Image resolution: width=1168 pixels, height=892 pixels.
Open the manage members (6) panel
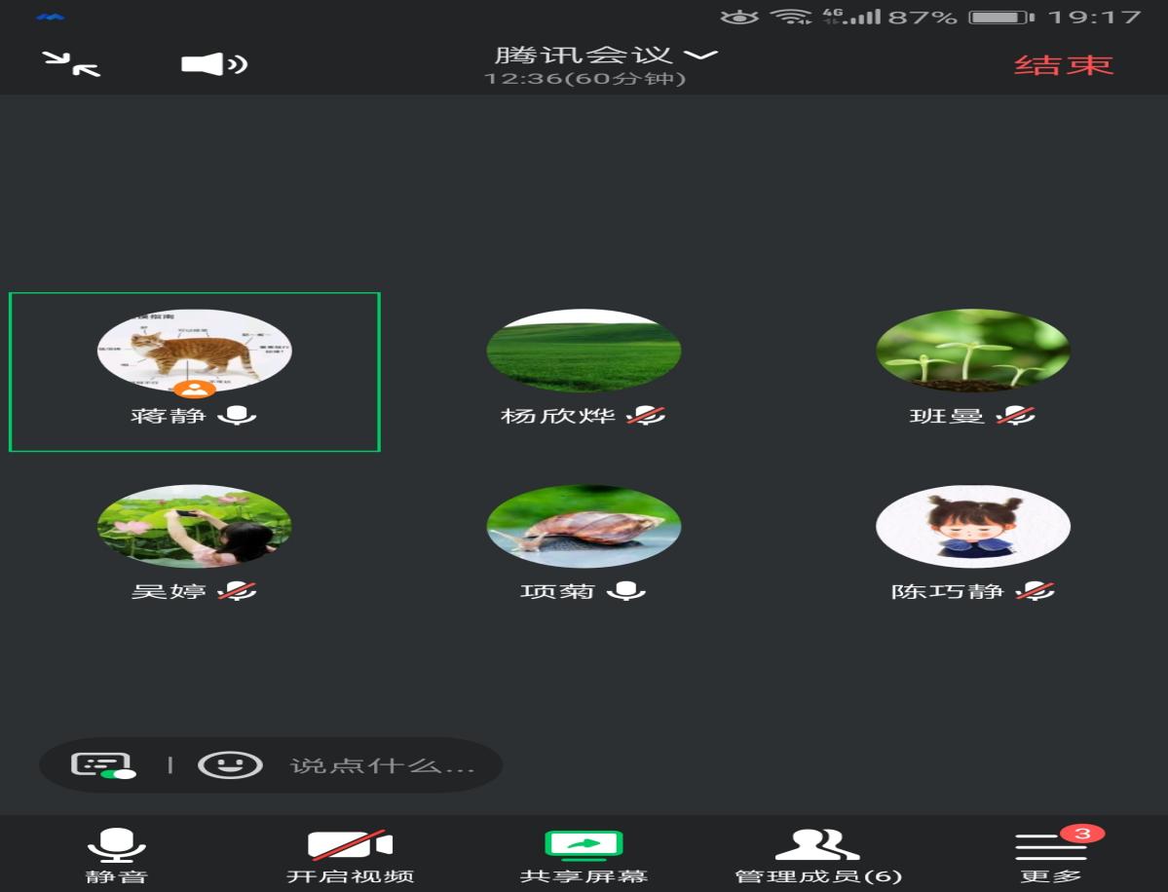pyautogui.click(x=817, y=854)
